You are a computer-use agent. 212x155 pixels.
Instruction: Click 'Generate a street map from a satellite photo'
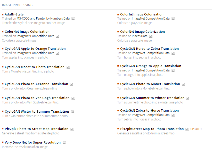point(30,133)
